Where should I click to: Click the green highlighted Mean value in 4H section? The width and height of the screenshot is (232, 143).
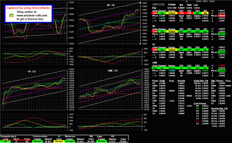pyautogui.click(x=222, y=34)
